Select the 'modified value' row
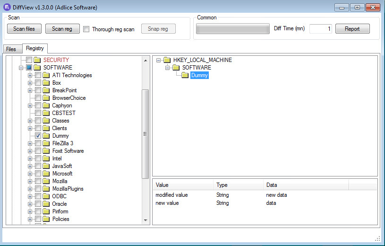The width and height of the screenshot is (385, 246). coord(265,195)
